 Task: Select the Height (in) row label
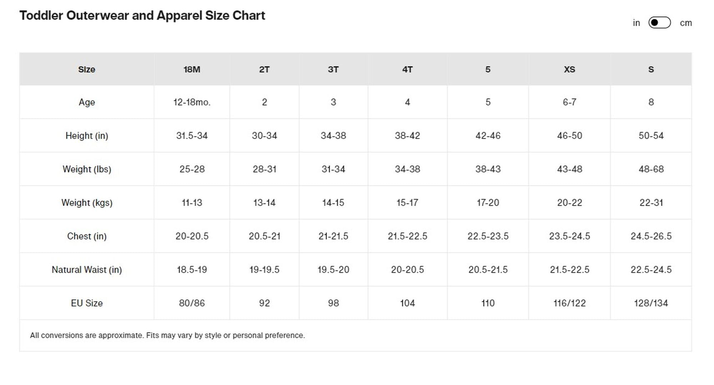click(87, 136)
